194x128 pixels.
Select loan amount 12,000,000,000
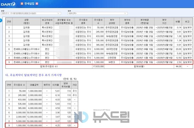tap(34, 117)
